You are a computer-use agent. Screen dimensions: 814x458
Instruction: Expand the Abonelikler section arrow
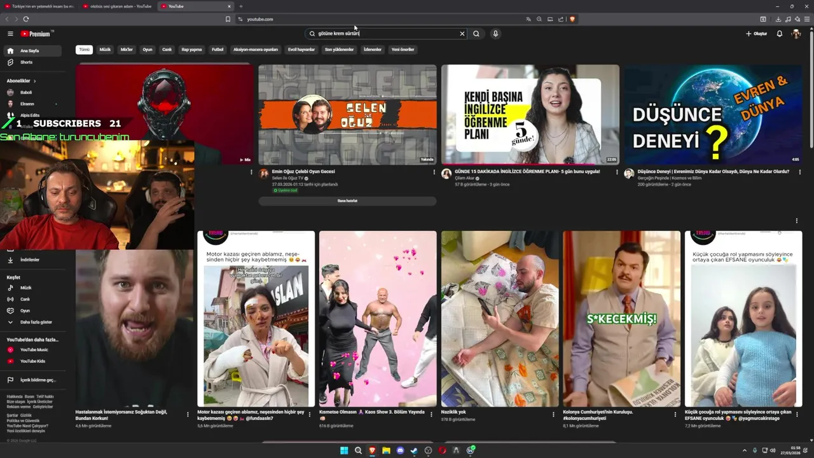pyautogui.click(x=35, y=81)
